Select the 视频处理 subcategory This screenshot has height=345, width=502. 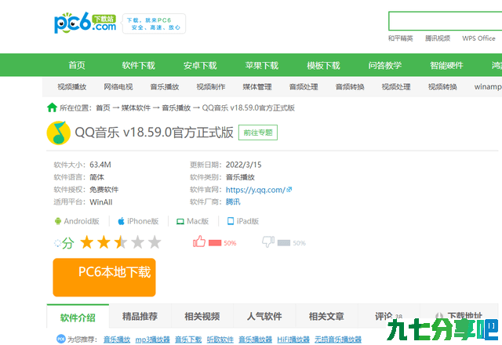396,87
